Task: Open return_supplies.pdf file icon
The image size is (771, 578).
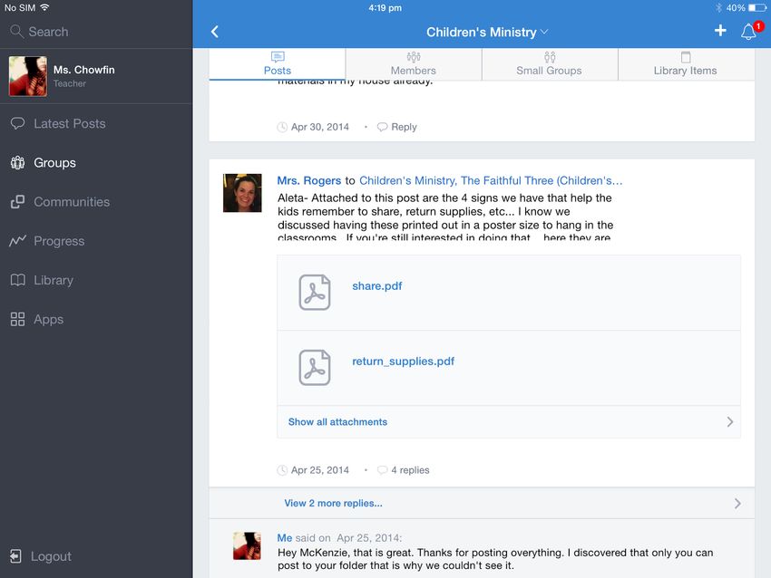Action: pyautogui.click(x=315, y=367)
